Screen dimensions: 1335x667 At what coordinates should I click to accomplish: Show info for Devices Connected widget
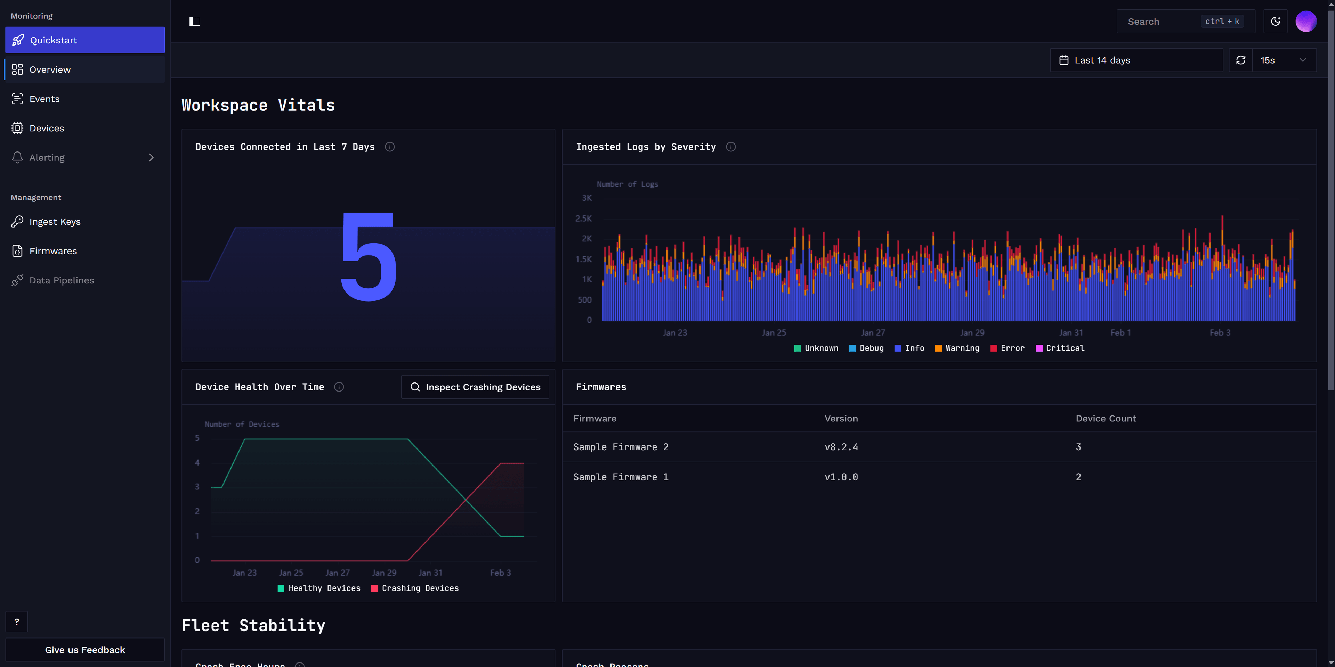390,147
